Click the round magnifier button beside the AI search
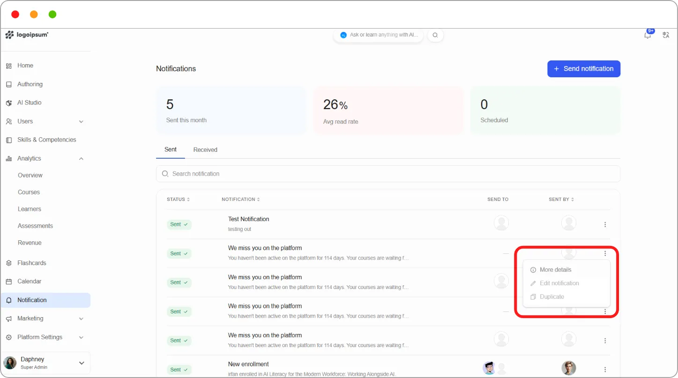 (x=435, y=35)
